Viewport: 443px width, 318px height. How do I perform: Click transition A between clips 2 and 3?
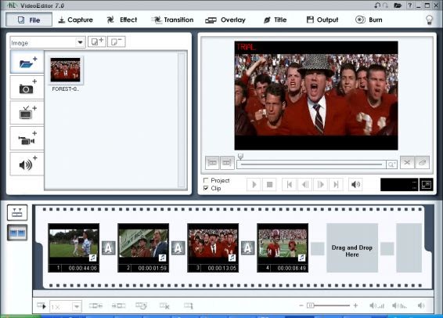178,248
